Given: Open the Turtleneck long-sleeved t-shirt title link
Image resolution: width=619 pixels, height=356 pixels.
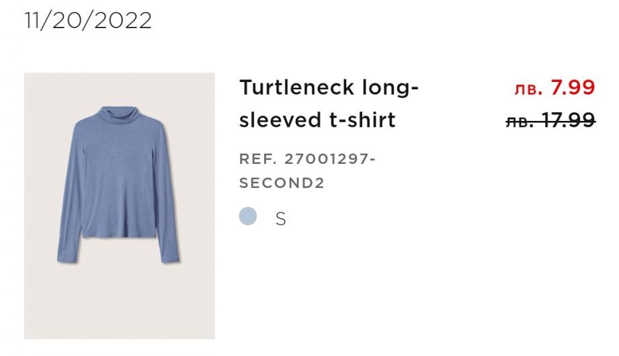Looking at the screenshot, I should tap(329, 104).
